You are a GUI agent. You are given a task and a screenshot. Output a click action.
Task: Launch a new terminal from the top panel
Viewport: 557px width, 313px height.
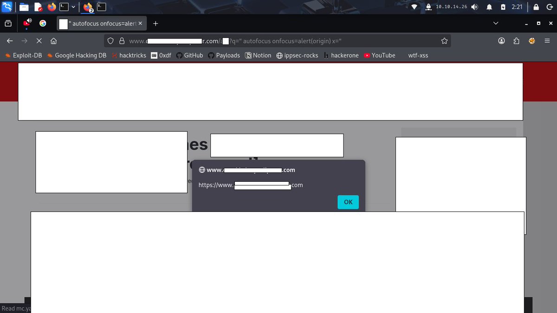tap(64, 6)
